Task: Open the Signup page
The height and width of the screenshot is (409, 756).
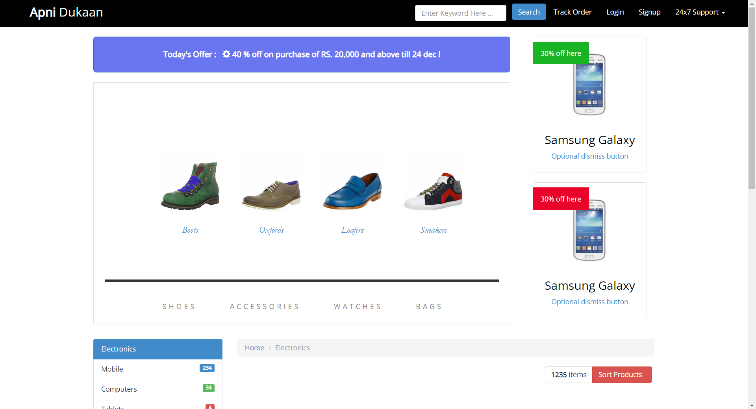Action: tap(649, 12)
